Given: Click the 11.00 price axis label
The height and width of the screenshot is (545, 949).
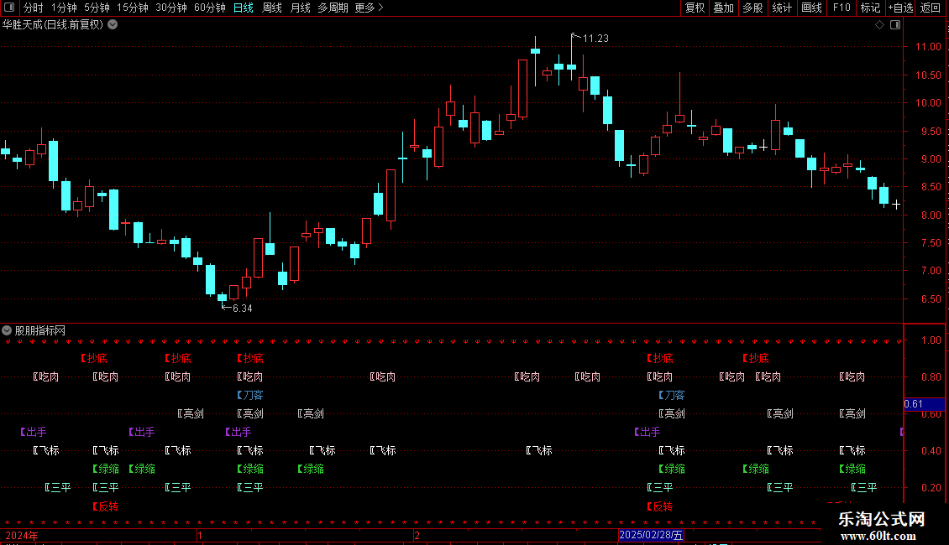Looking at the screenshot, I should coord(928,46).
